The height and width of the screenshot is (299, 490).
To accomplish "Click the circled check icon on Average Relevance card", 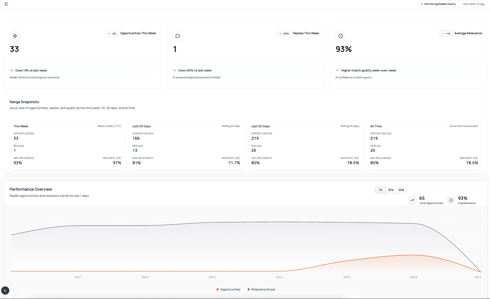I will point(340,36).
